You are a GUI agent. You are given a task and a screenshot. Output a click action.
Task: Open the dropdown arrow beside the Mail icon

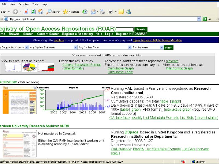point(97,12)
